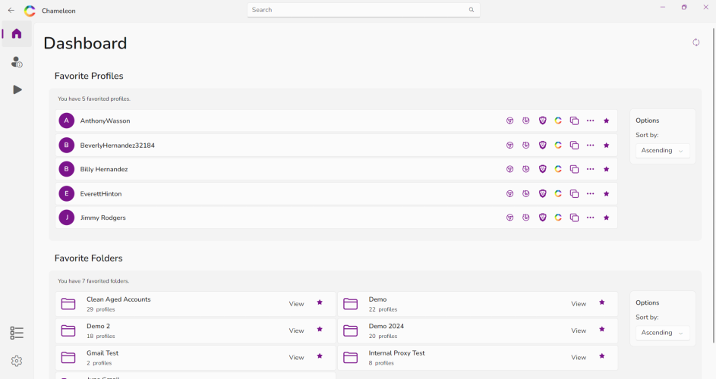Click the vertical scrollbar on the right
The image size is (716, 379).
[x=714, y=185]
